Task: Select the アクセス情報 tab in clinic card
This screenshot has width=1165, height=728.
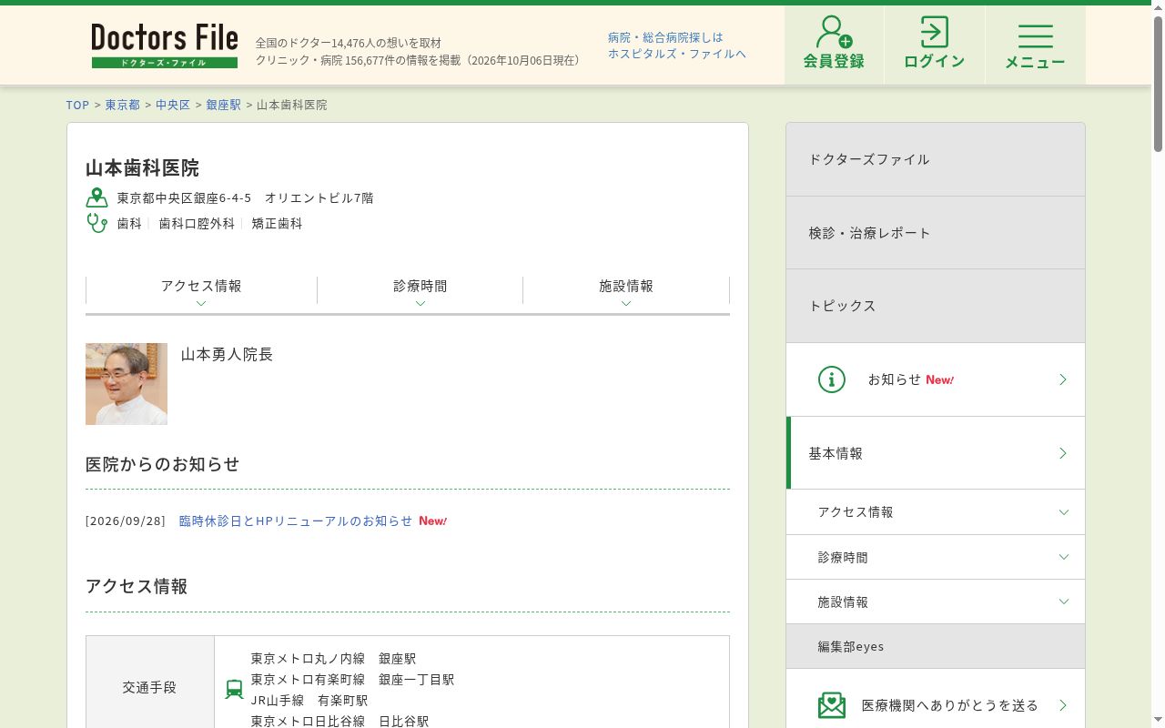Action: [x=201, y=290]
